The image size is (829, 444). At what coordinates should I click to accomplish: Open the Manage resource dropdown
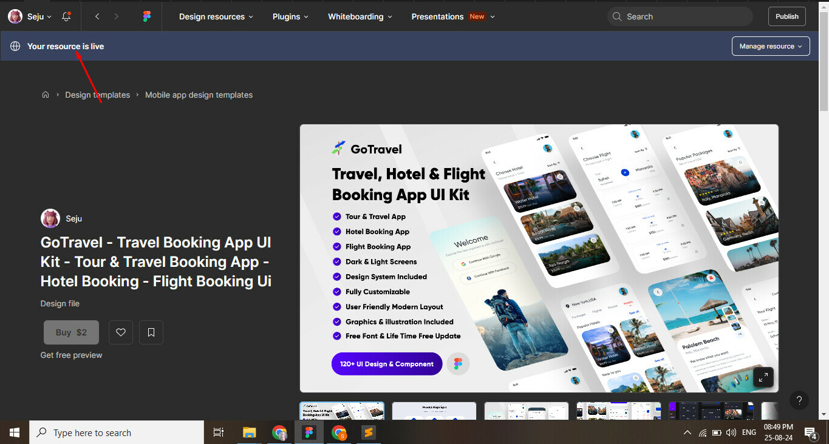pyautogui.click(x=771, y=46)
